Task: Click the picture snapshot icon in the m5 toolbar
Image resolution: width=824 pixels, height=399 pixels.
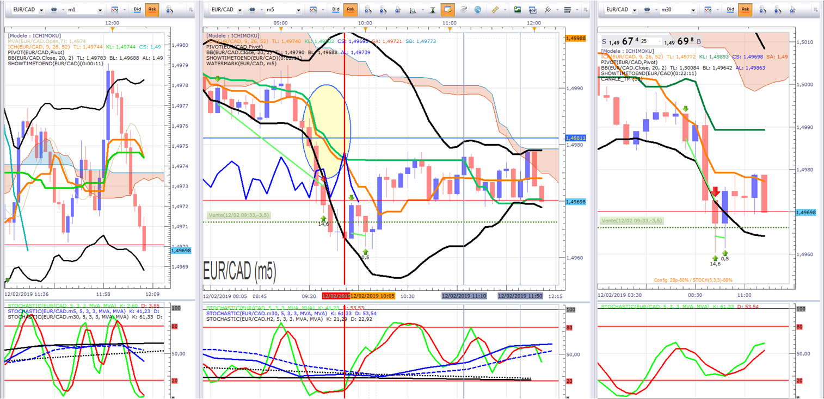Action: [x=517, y=10]
